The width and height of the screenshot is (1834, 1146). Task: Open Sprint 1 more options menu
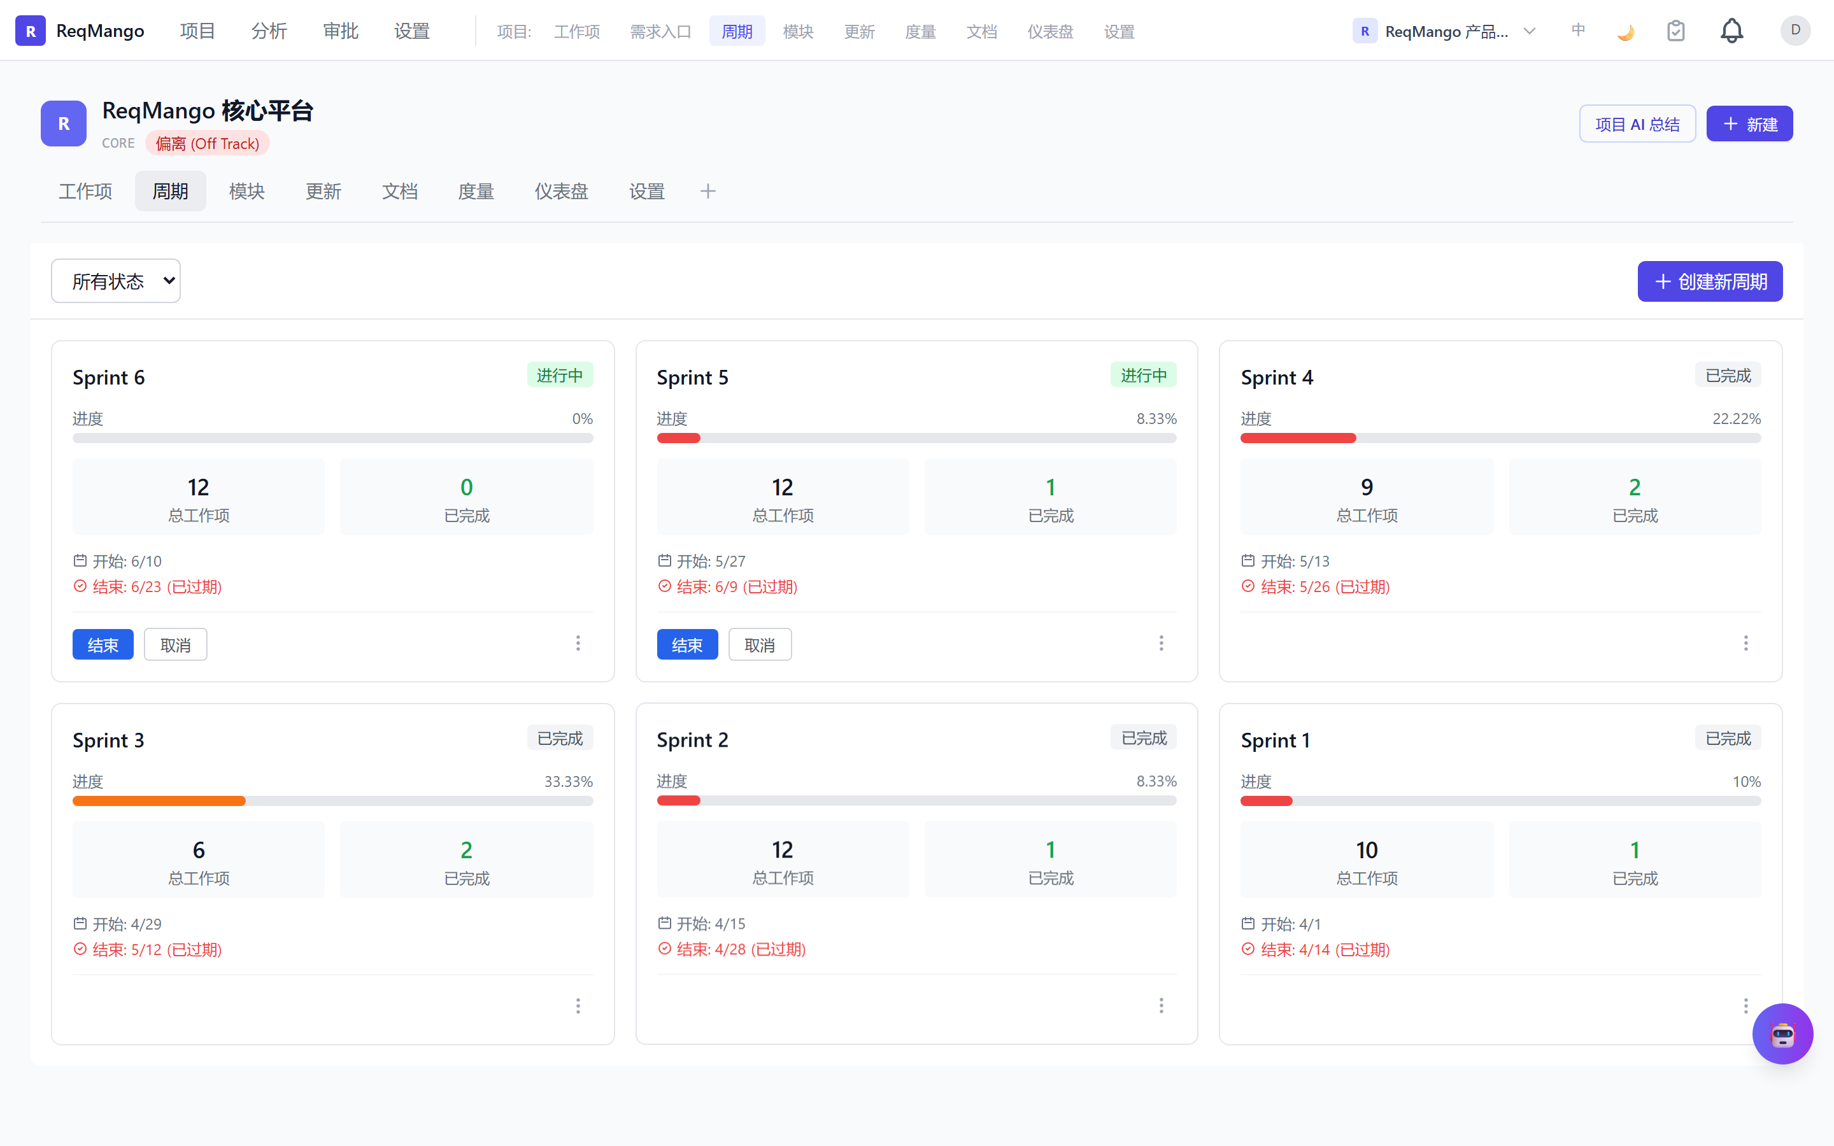click(x=1745, y=1006)
